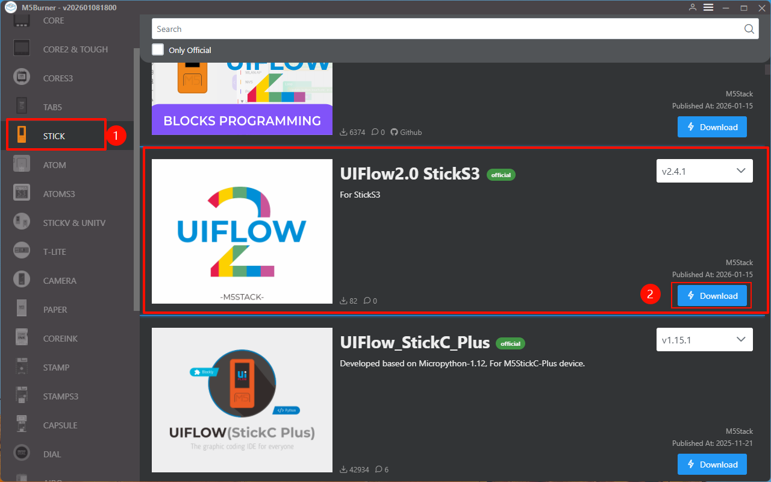This screenshot has height=482, width=771.
Task: Open the PAPER device category
Action: pos(55,310)
